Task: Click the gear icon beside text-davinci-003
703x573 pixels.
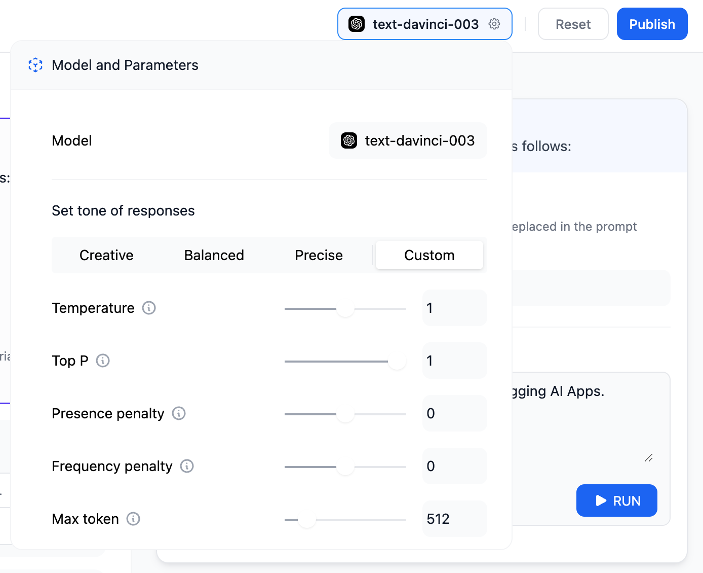Action: coord(494,24)
